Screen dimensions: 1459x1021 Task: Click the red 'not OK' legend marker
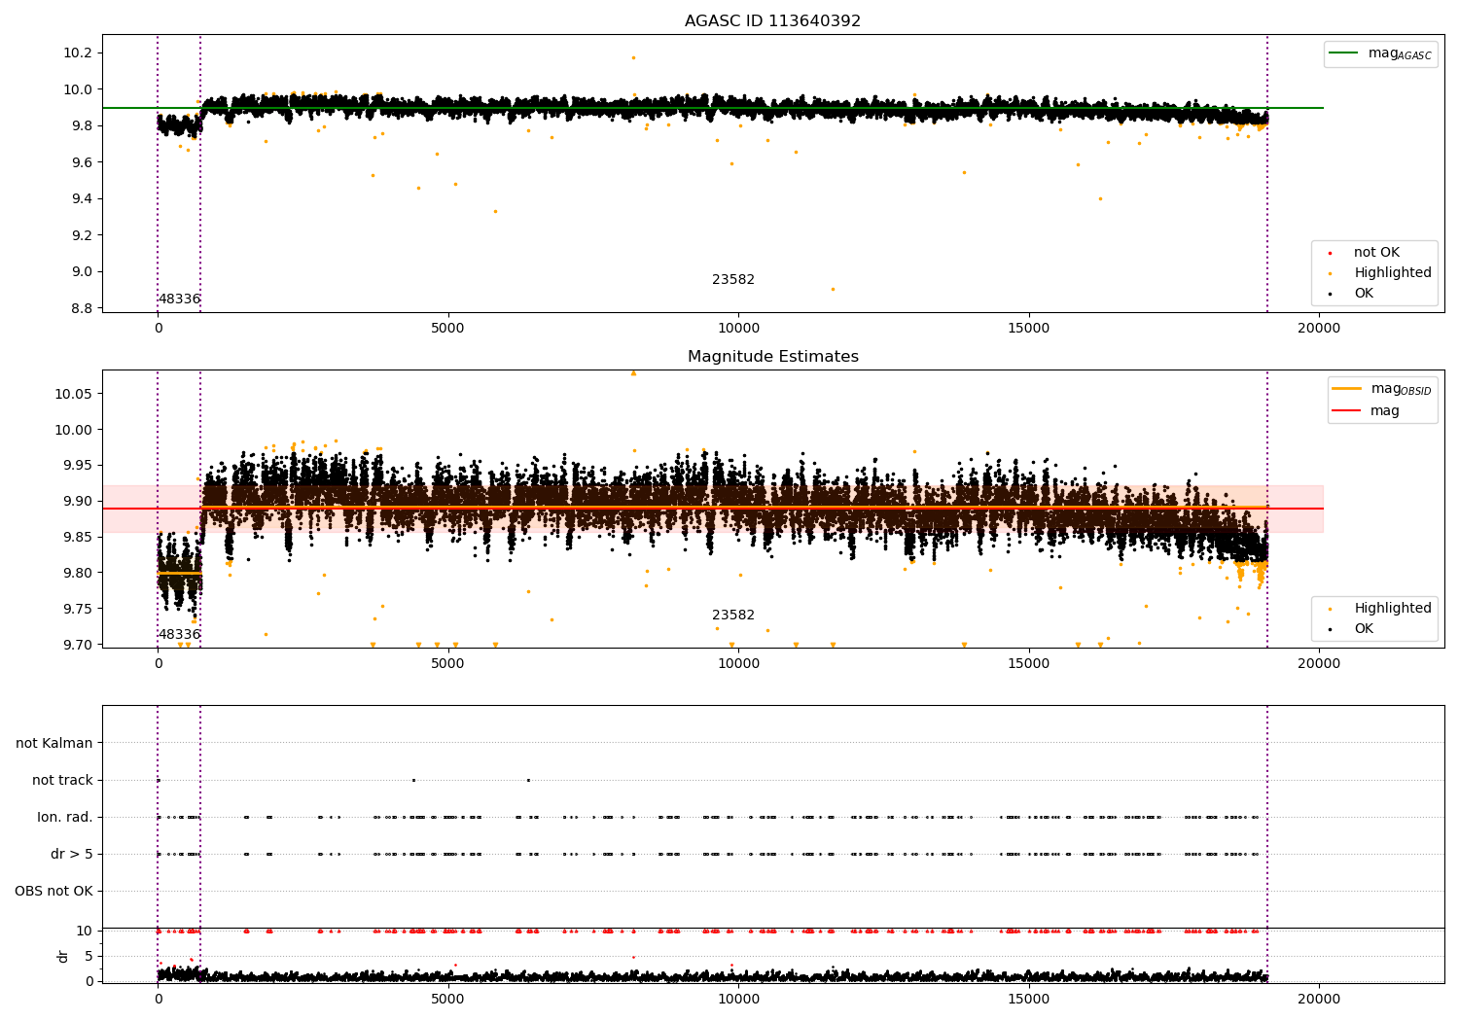[x=1330, y=253]
